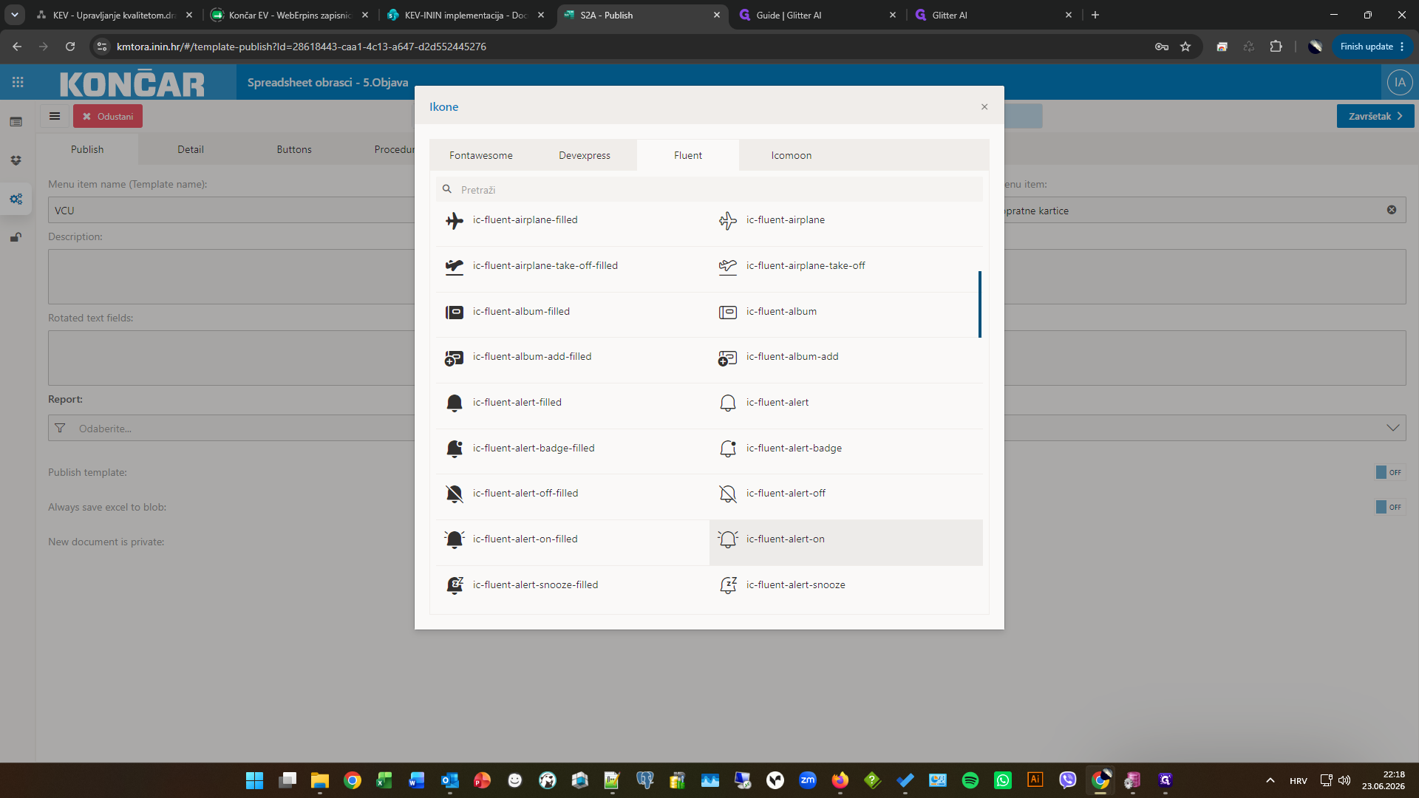Viewport: 1419px width, 798px height.
Task: Switch to the Fontawesome tab
Action: pos(481,155)
